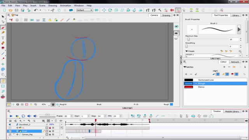Click the red playhead marker in Timeline
249x140 pixels.
(96, 120)
